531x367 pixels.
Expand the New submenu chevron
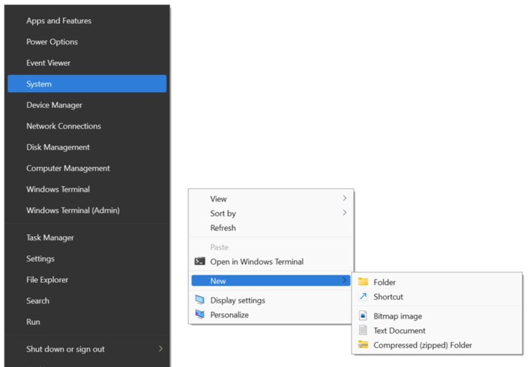[344, 280]
